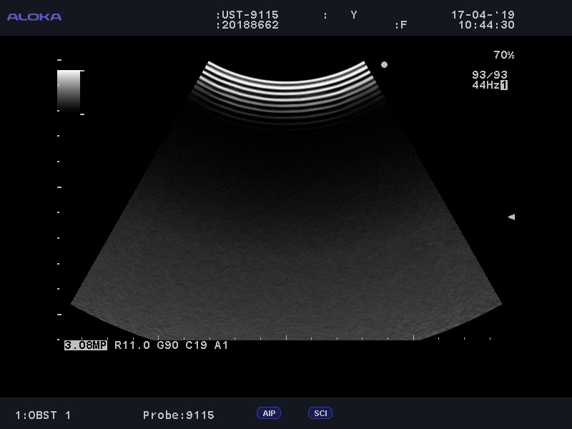Select the patient ID 20188662 field
The image size is (572, 429).
point(250,25)
